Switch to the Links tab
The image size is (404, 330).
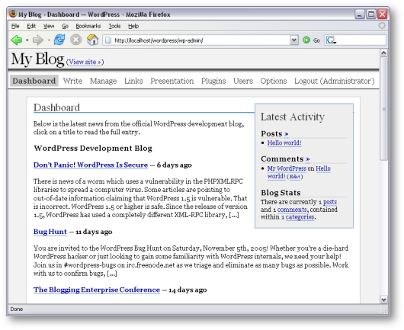pos(133,81)
